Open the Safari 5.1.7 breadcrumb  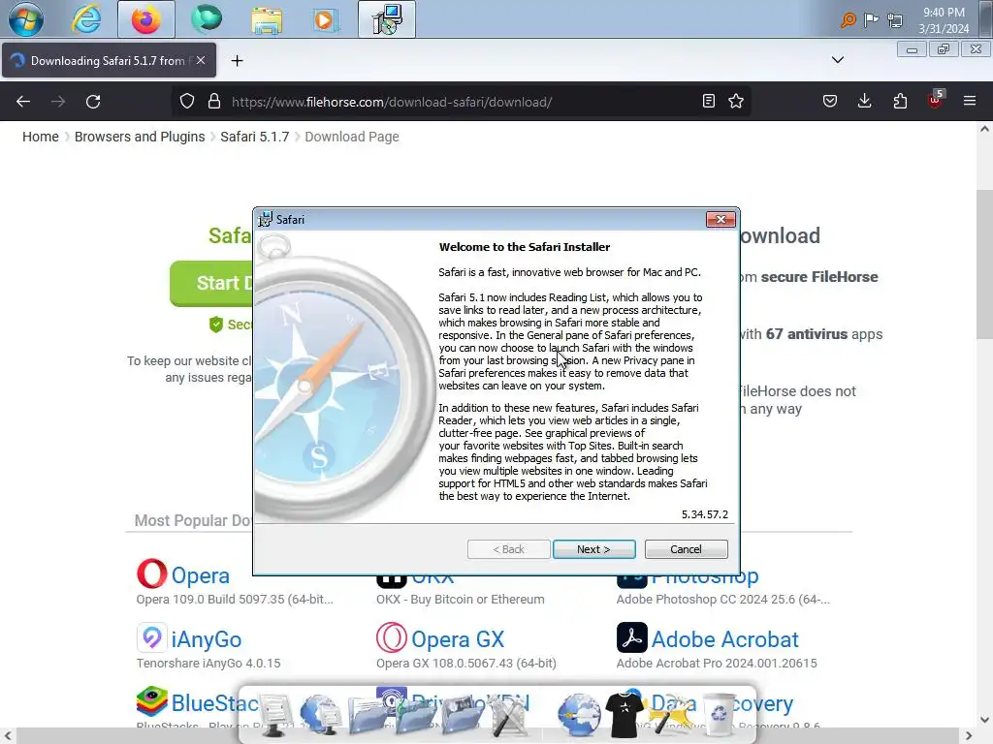255,137
